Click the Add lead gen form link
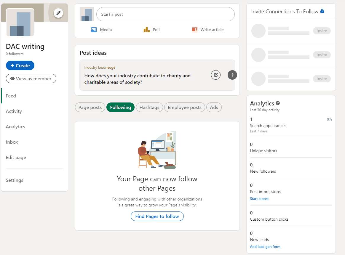Screen dimensions: 345x255 click(265, 246)
